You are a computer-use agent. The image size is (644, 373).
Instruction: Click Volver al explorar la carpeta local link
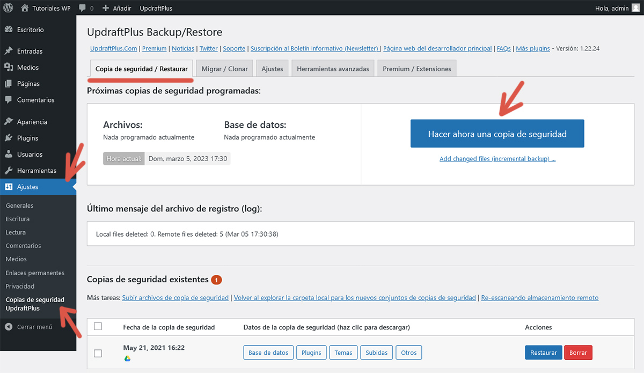tap(355, 297)
